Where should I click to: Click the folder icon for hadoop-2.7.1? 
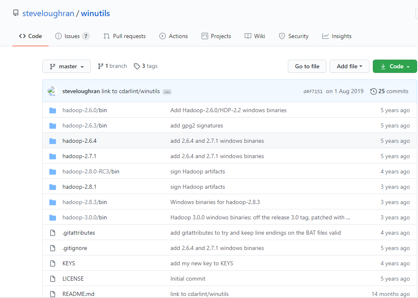click(53, 156)
